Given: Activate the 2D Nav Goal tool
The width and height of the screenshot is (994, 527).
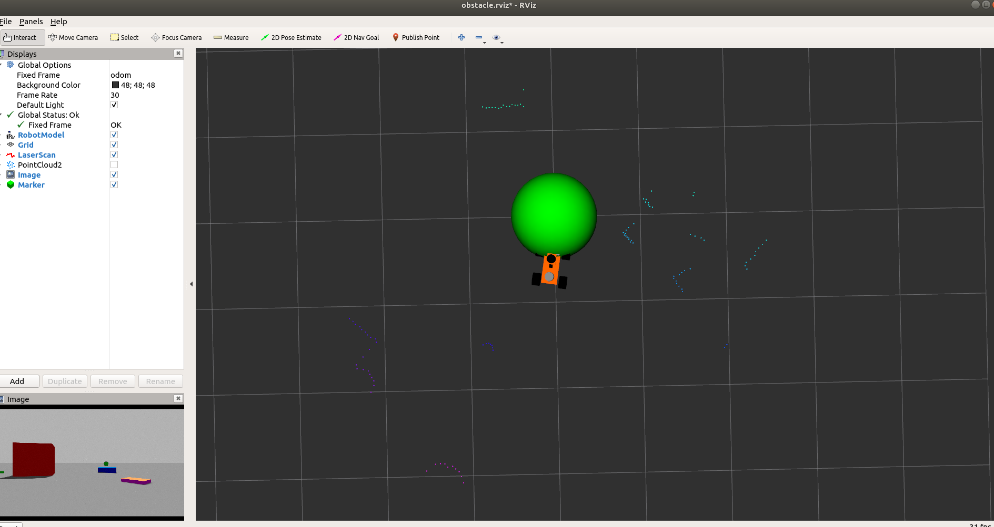Looking at the screenshot, I should tap(356, 37).
